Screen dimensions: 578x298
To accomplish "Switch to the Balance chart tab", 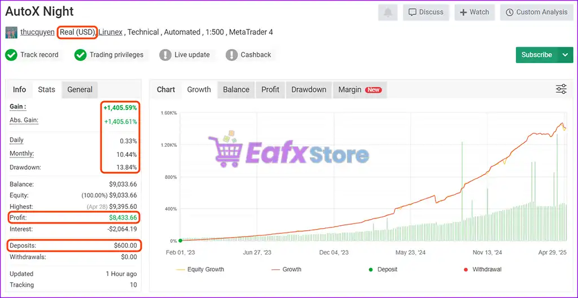I will 236,90.
